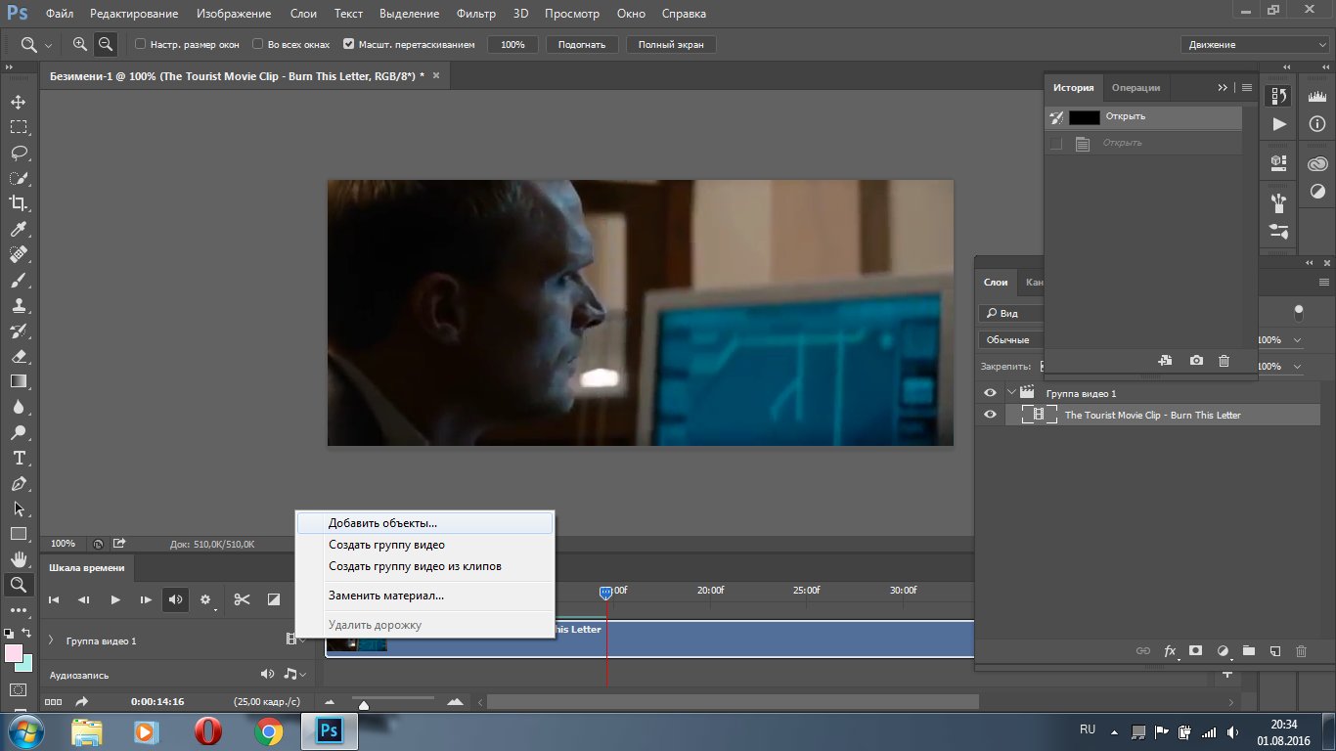
Task: Select the Healing Brush tool
Action: pos(19,254)
